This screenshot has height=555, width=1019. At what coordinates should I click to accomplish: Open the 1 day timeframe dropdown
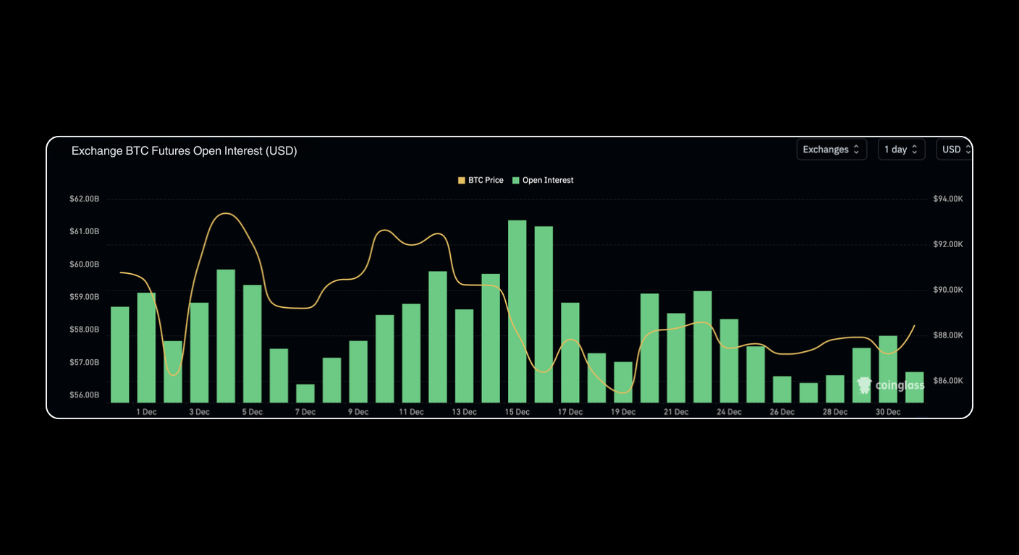(x=901, y=149)
